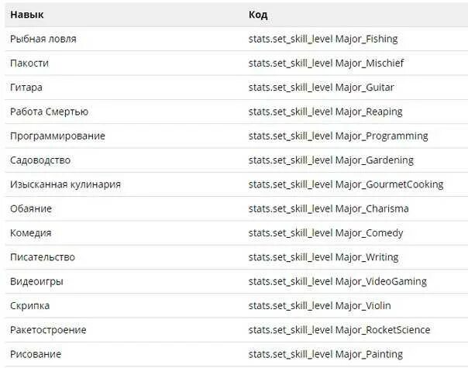Click the Major_Gardening code cell

click(332, 160)
